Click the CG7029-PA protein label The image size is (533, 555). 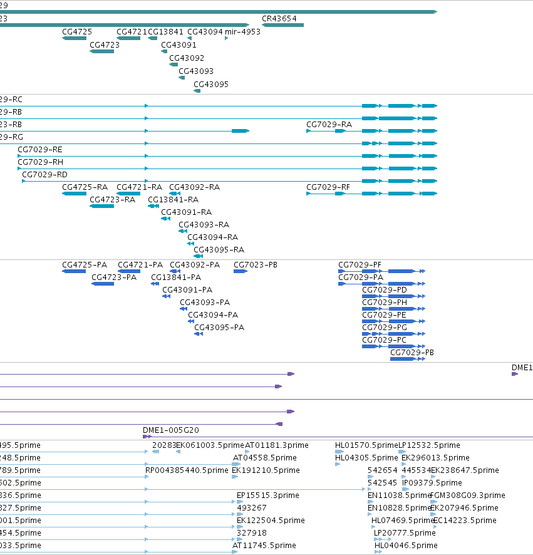[x=361, y=277]
